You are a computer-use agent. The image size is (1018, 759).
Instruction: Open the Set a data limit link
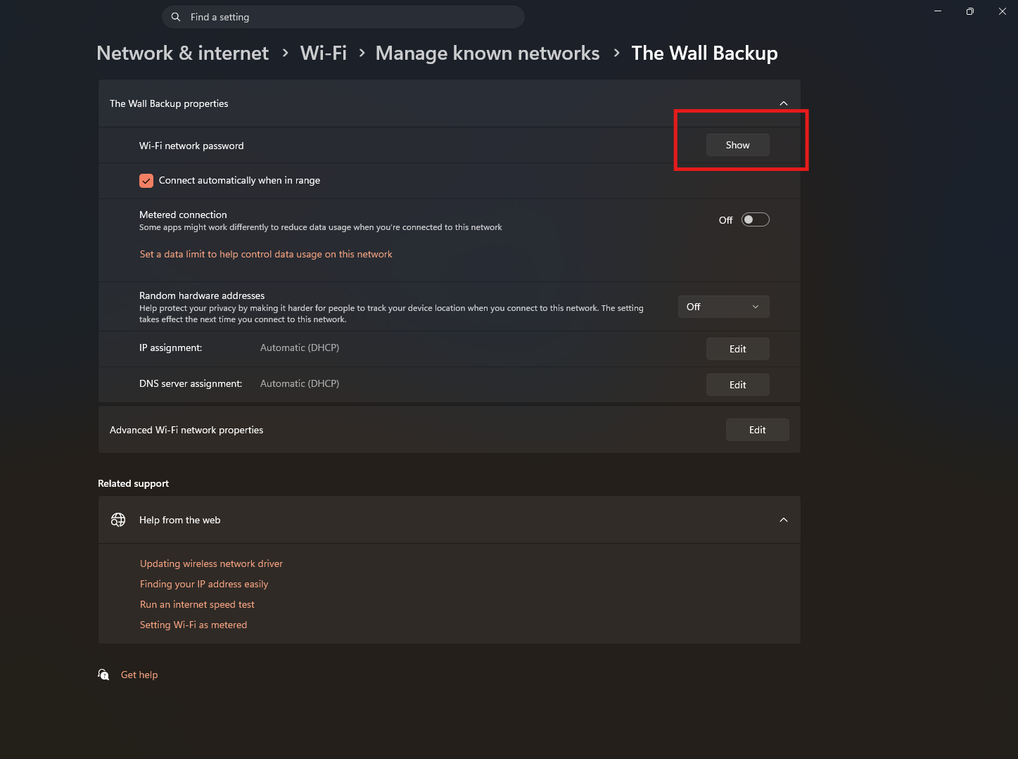[266, 254]
